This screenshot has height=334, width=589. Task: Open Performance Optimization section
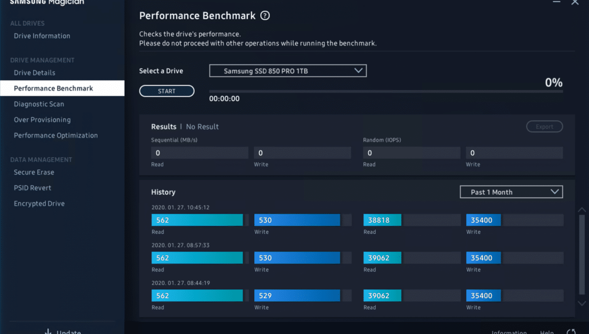[x=55, y=136]
